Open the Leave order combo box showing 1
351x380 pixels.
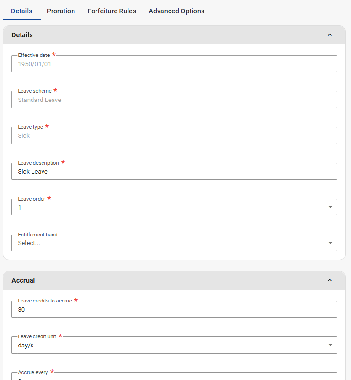[167, 208]
